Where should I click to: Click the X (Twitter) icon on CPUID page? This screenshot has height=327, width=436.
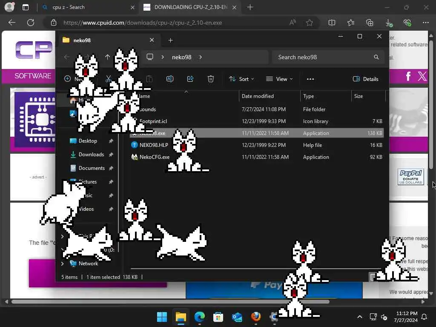pos(422,76)
